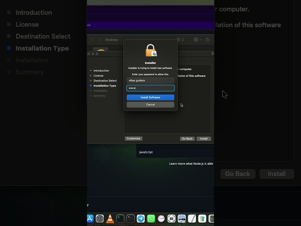Select the JavaScript tab on the Node.js page
The width and height of the screenshot is (301, 226).
click(x=146, y=152)
